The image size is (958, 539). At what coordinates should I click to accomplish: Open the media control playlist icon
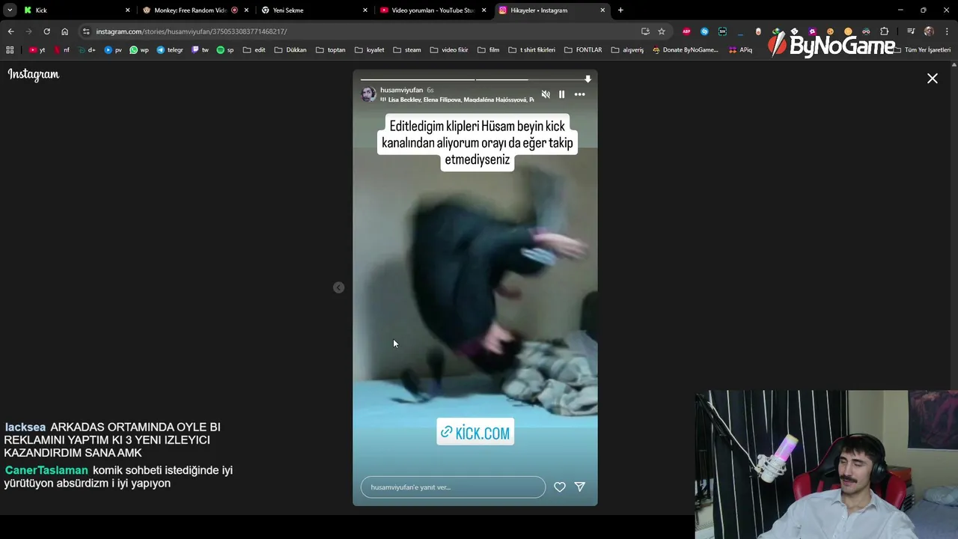[x=911, y=31]
